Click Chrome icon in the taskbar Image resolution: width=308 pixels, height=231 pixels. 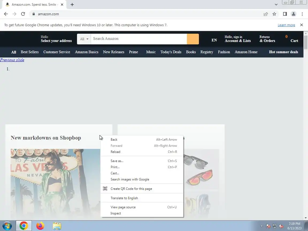tap(24, 226)
